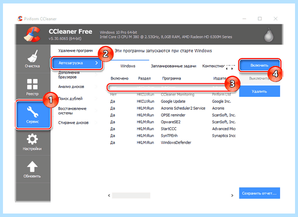Sort by the Издатель column header
Image resolution: width=298 pixels, height=217 pixels.
pos(220,78)
